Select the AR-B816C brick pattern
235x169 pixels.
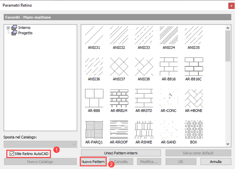point(194,69)
